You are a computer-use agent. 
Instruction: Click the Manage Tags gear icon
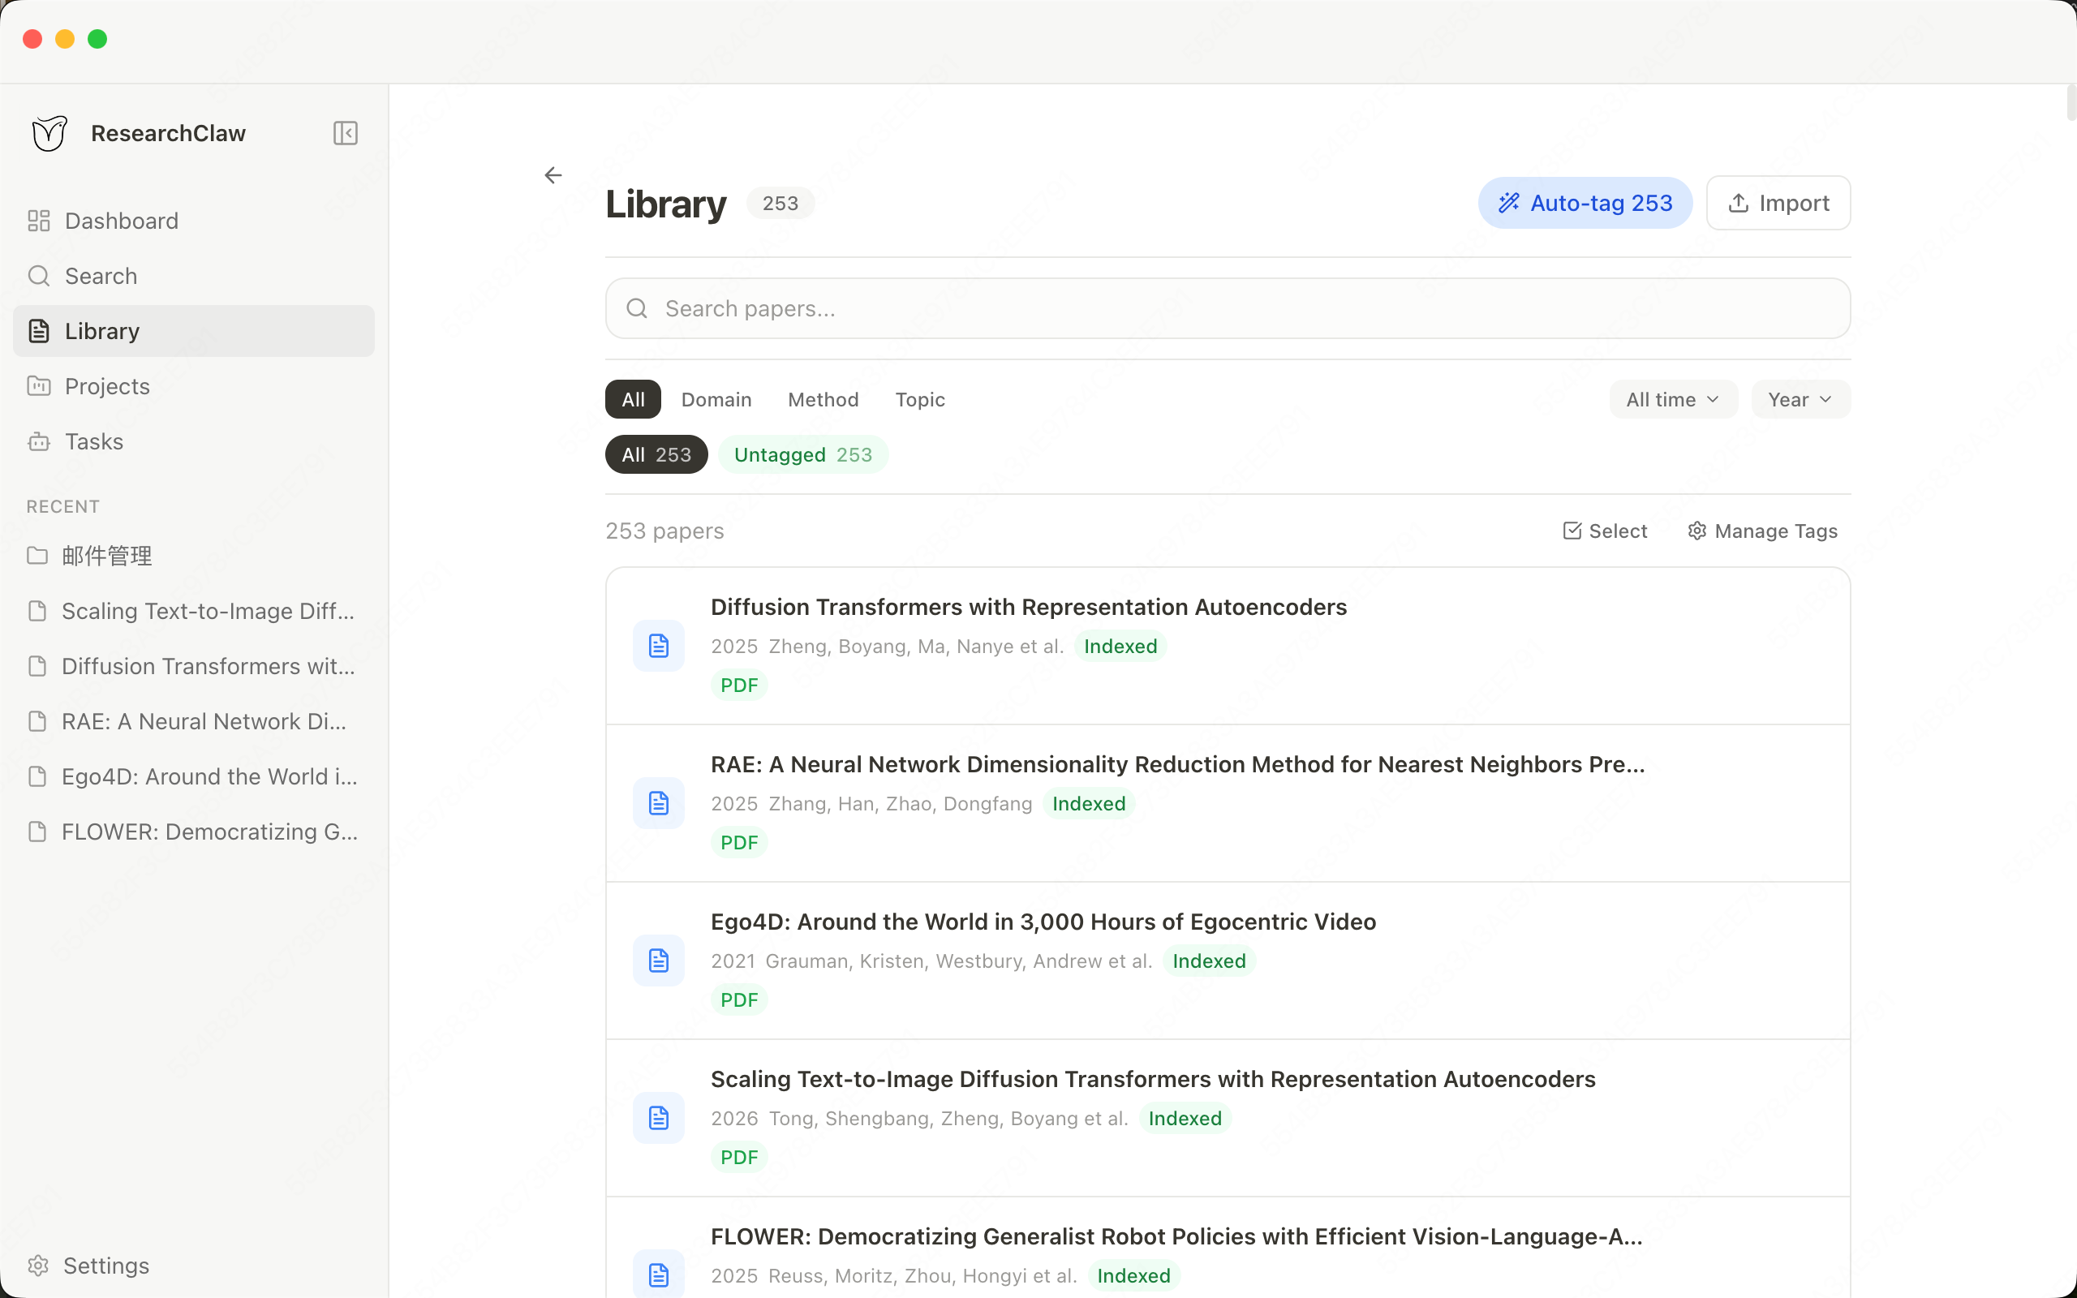[1698, 531]
